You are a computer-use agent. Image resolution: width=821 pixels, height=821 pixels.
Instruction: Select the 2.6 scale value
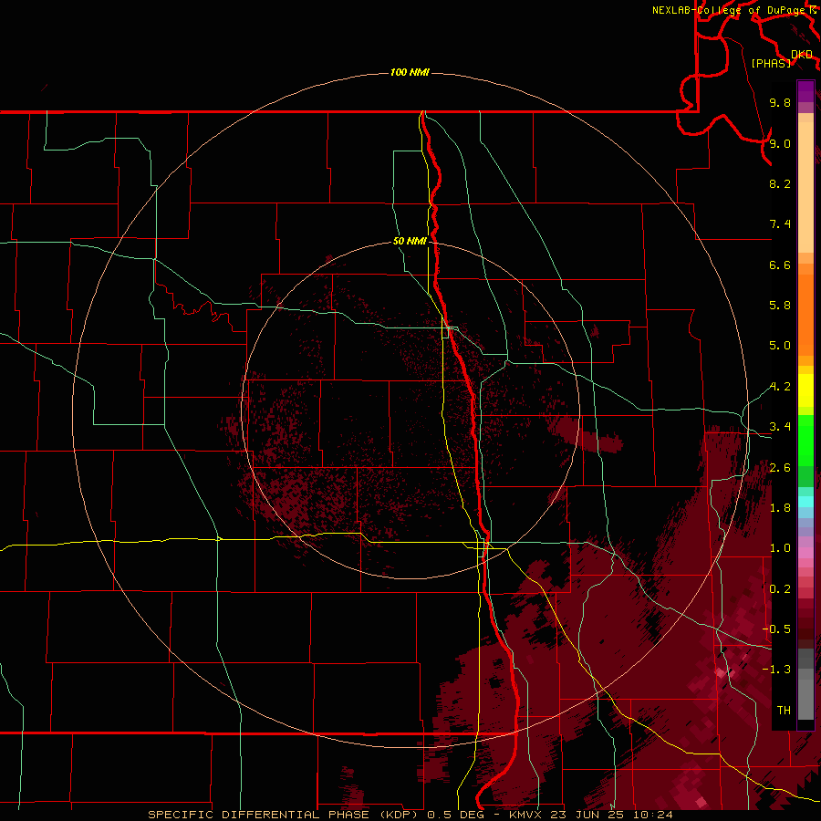[780, 468]
